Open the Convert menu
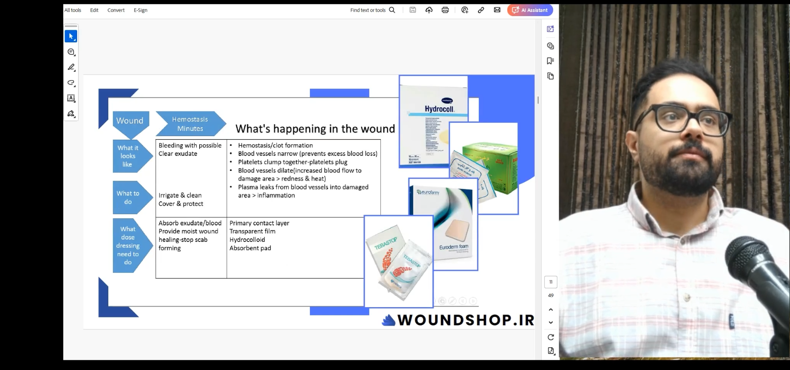Image resolution: width=790 pixels, height=370 pixels. coord(116,10)
